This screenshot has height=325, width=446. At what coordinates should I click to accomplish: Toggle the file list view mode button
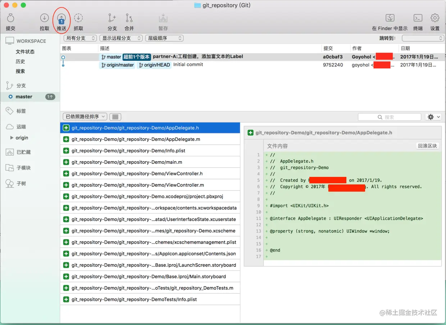click(115, 117)
